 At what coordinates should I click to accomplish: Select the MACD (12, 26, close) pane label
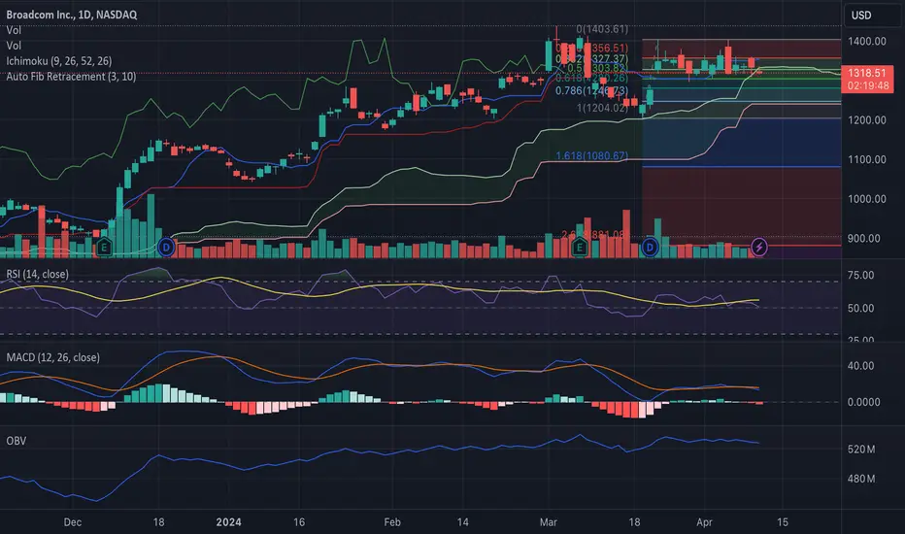click(x=53, y=357)
